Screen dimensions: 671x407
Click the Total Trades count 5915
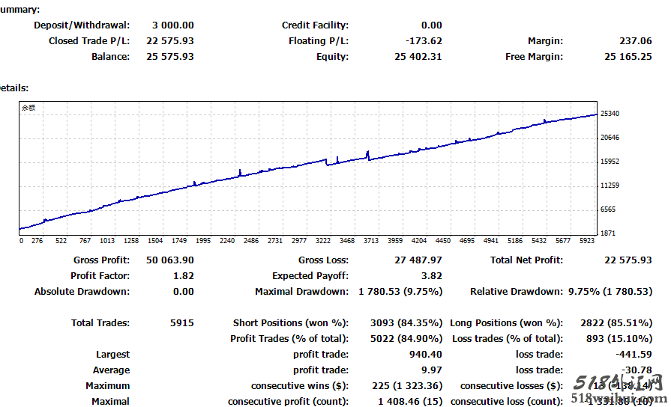(182, 323)
